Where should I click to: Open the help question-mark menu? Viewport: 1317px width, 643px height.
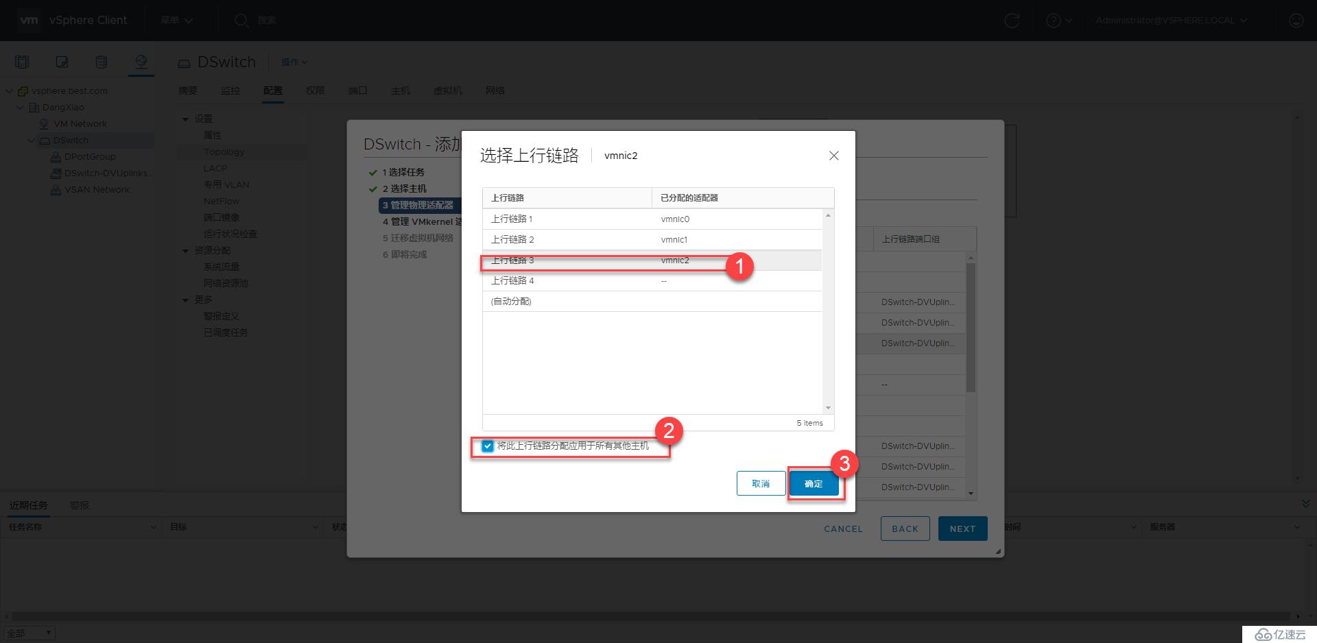point(1058,21)
